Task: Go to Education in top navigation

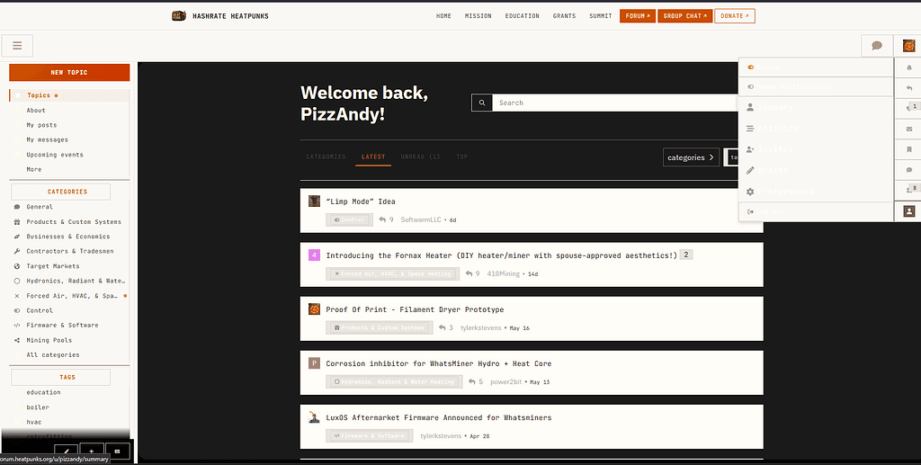Action: 523,16
